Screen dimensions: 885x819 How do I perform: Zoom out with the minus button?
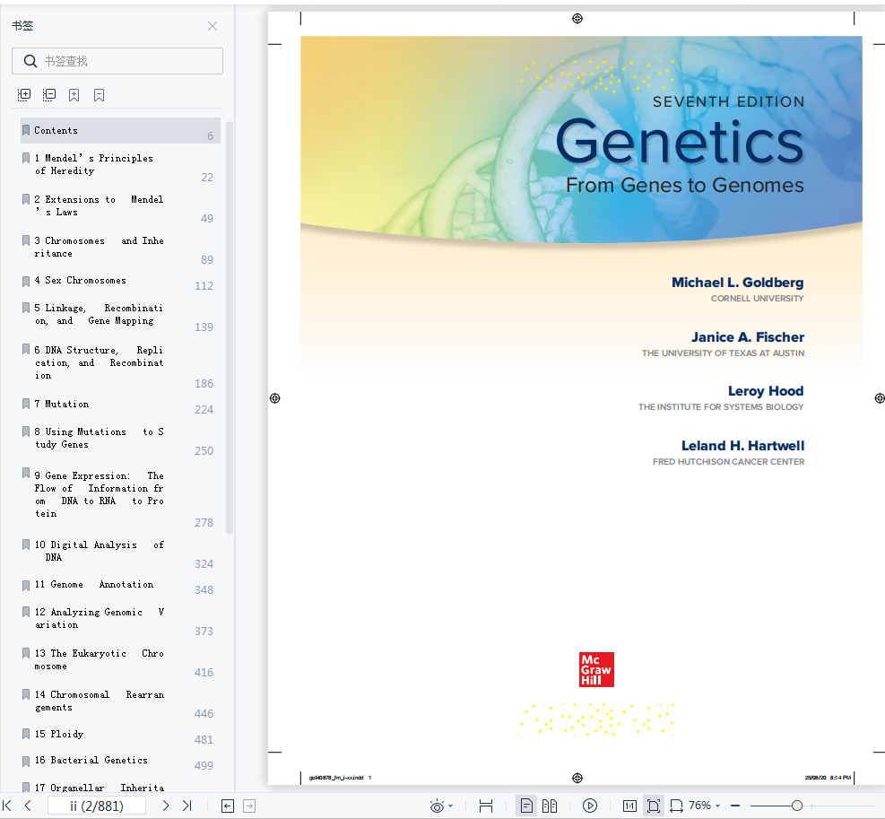click(735, 806)
